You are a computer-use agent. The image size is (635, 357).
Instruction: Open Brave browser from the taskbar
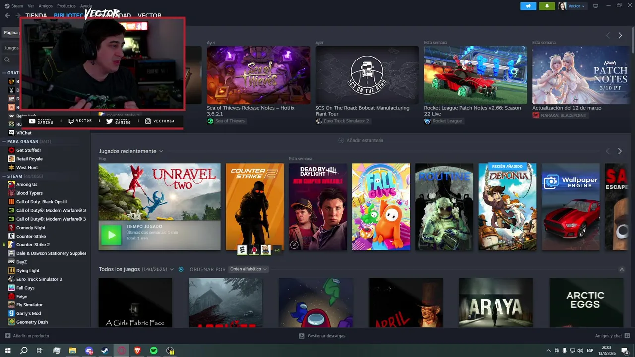tap(137, 350)
